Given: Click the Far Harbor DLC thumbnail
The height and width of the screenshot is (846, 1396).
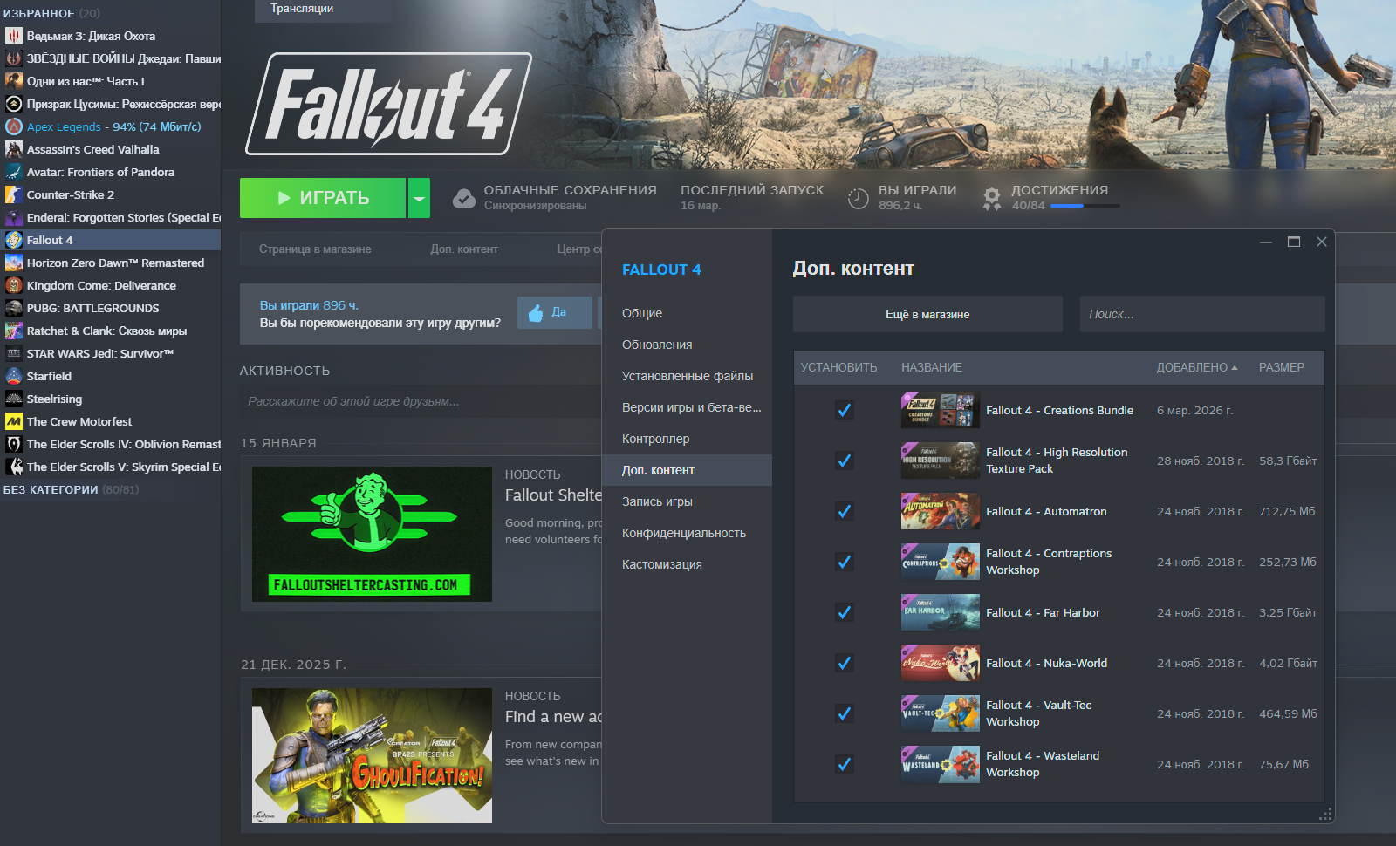Looking at the screenshot, I should pyautogui.click(x=941, y=612).
